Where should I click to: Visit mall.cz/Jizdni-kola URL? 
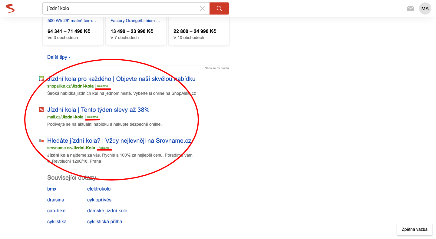(x=65, y=117)
